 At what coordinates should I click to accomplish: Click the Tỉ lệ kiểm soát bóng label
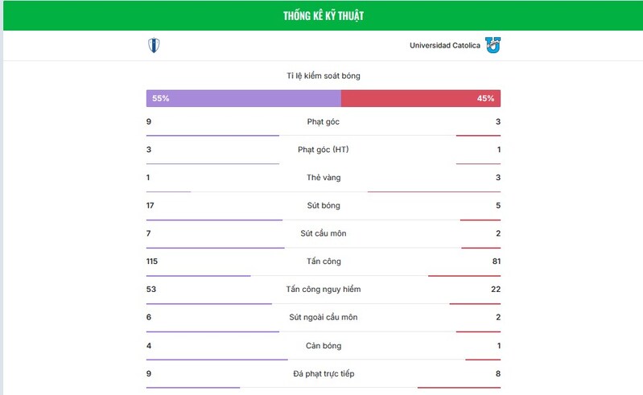pos(323,76)
